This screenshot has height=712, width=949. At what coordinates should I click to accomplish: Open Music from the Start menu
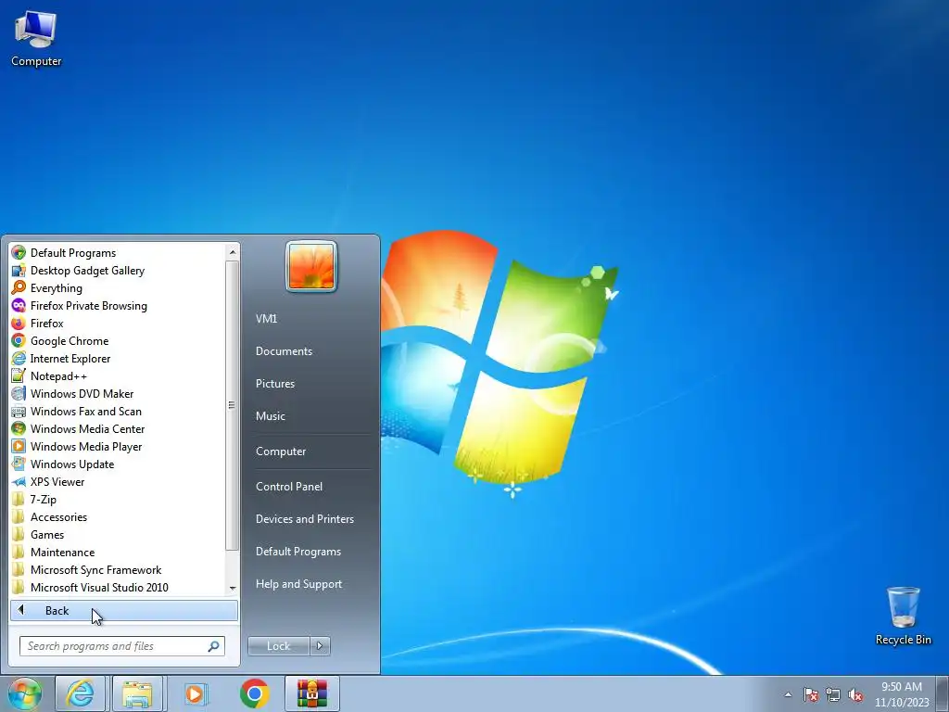[270, 416]
